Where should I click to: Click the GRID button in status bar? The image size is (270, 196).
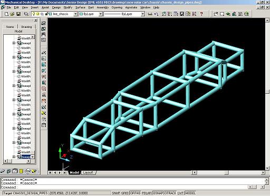125,193
